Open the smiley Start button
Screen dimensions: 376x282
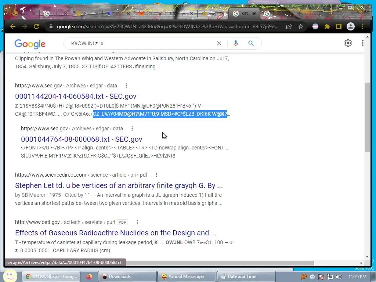(x=10, y=276)
